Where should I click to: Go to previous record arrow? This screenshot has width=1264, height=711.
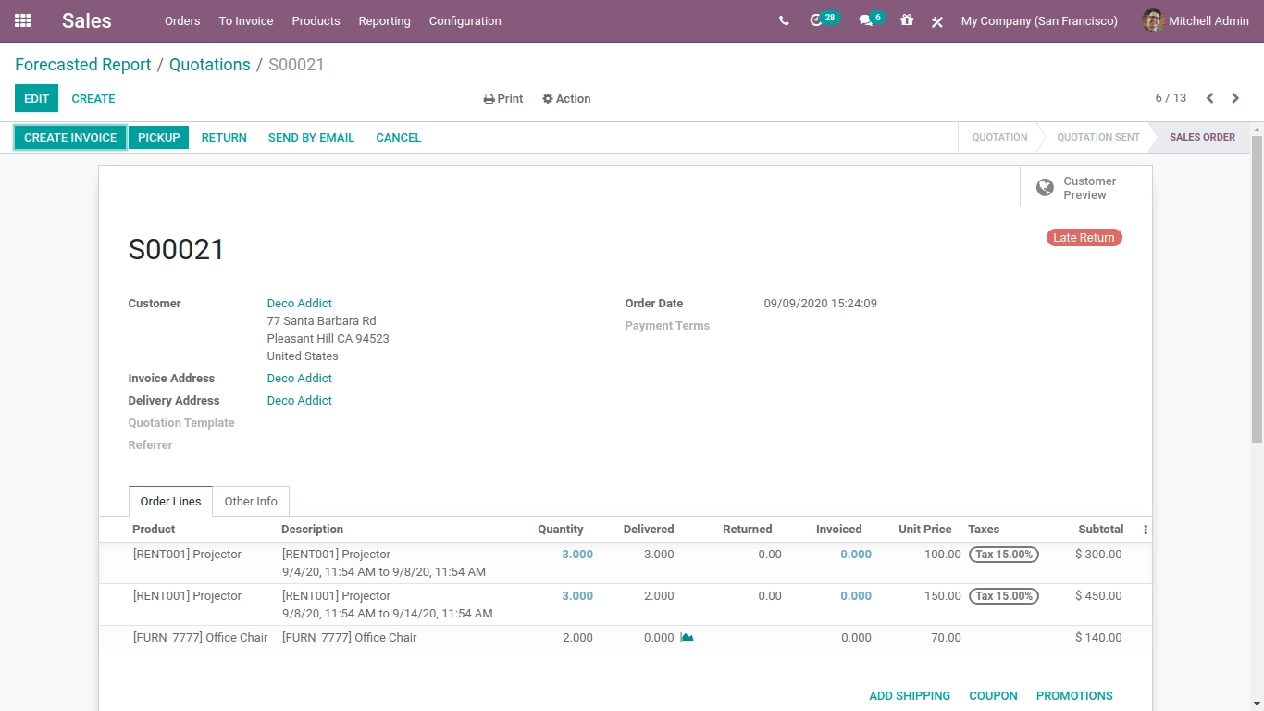(x=1209, y=98)
